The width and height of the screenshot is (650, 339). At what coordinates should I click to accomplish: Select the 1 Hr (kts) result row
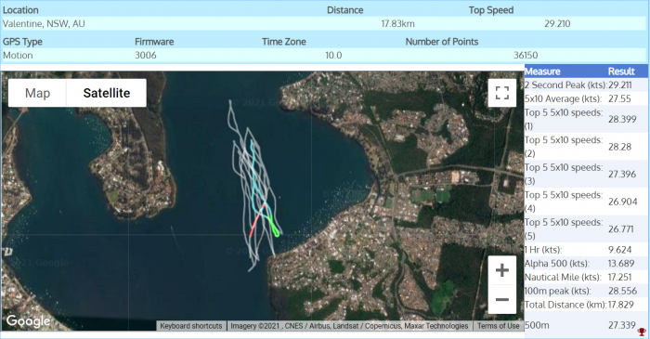pyautogui.click(x=585, y=250)
